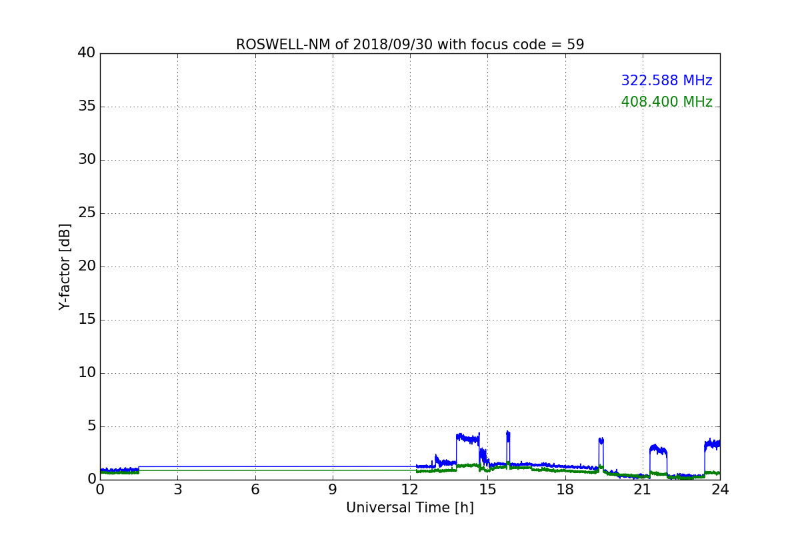The height and width of the screenshot is (533, 800).
Task: Click the x-axis tick label 6
Action: [255, 490]
